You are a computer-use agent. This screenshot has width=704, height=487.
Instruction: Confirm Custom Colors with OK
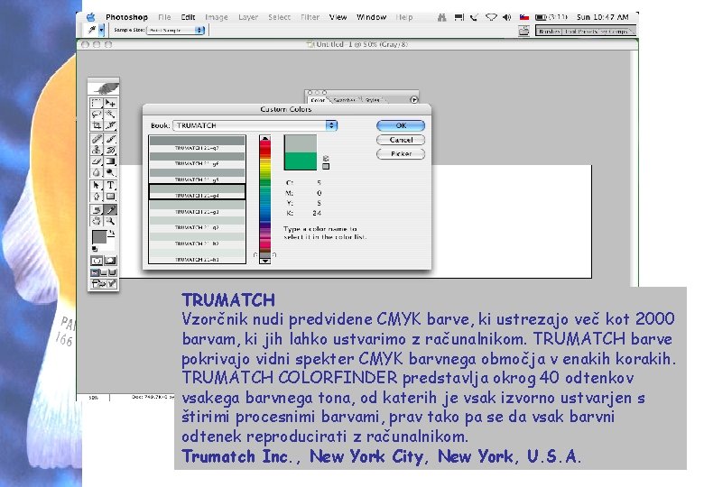(x=401, y=125)
